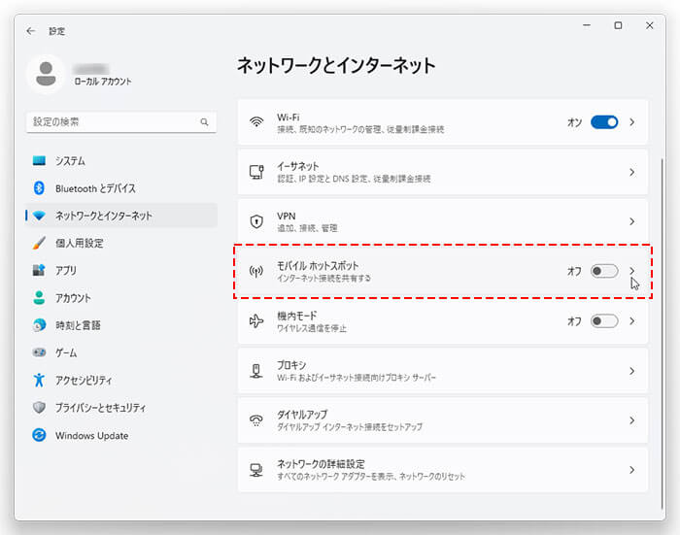Click the 個人用設定 paintbrush icon
Viewport: 680px width, 535px height.
click(39, 243)
